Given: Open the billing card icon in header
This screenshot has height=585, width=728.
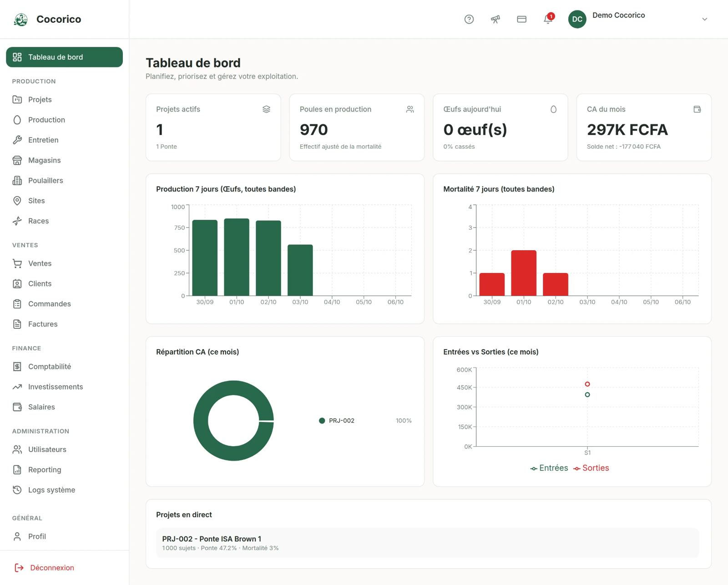Looking at the screenshot, I should [522, 19].
